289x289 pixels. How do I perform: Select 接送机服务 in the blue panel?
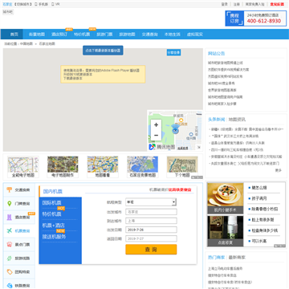(54, 237)
